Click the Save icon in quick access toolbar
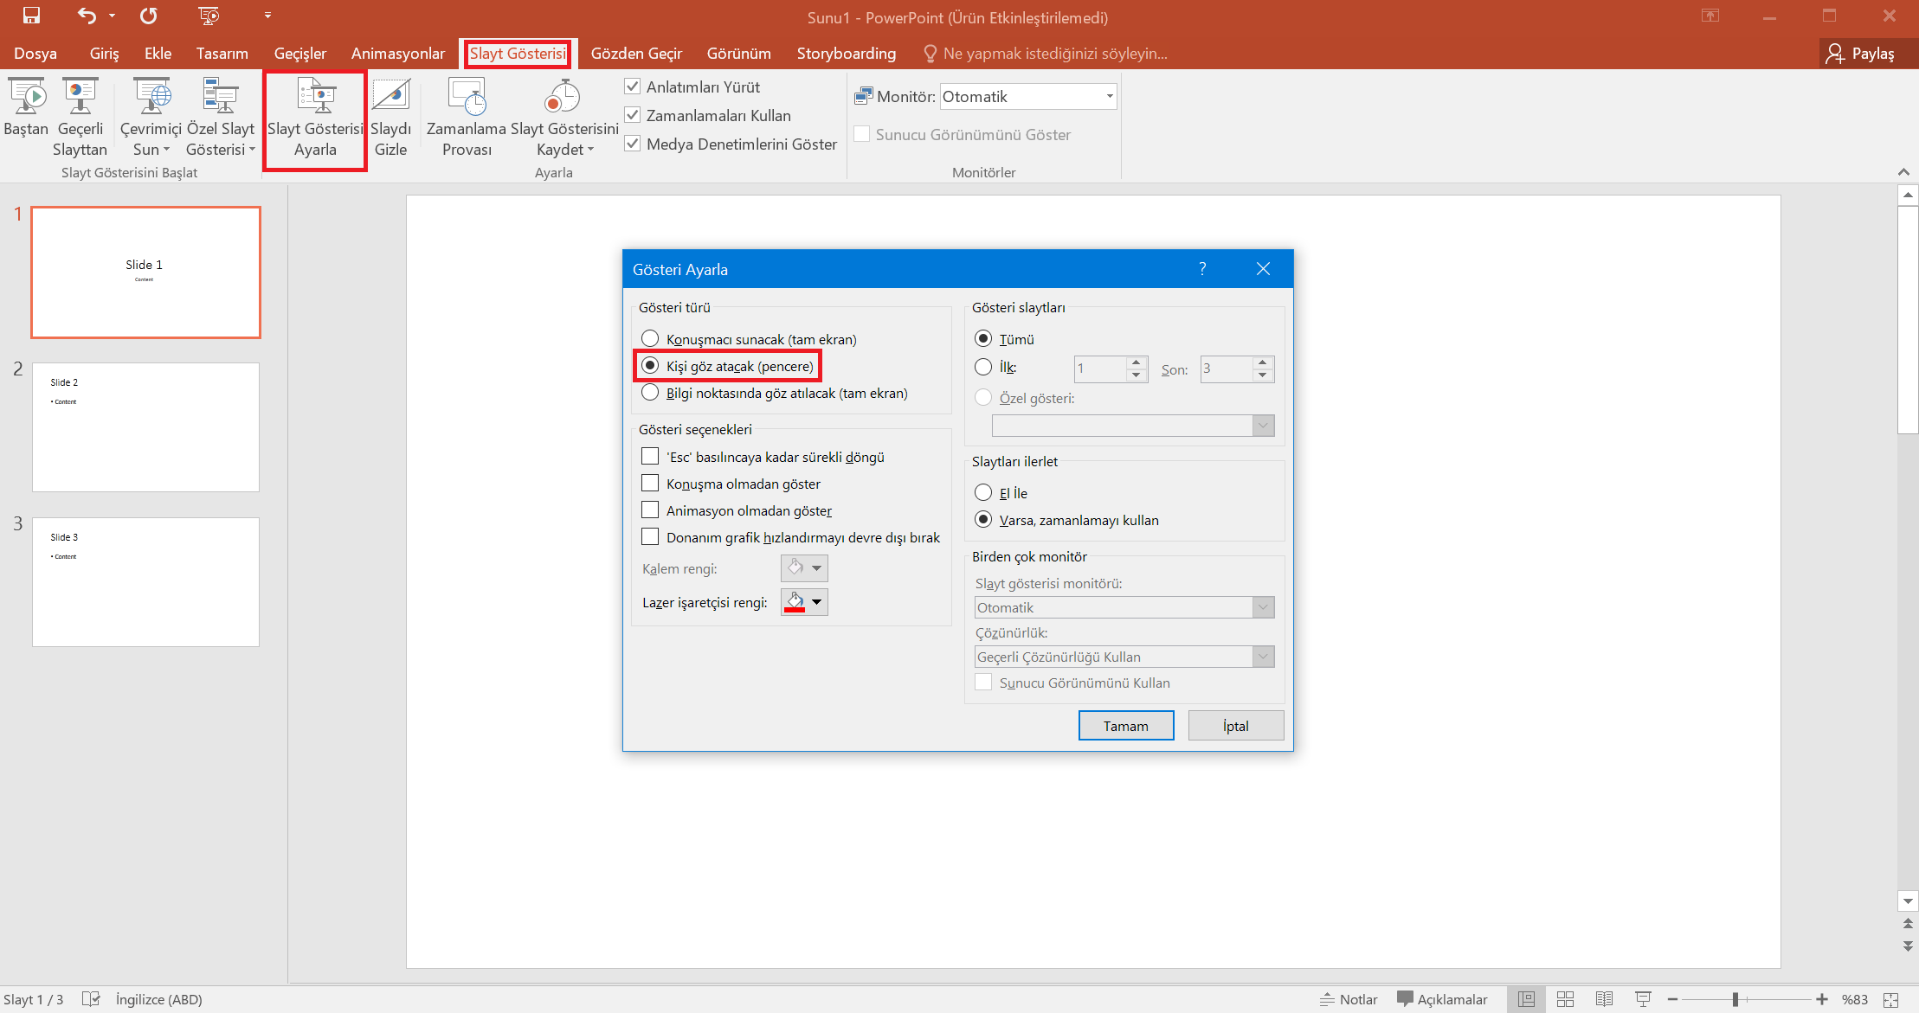1919x1013 pixels. tap(31, 16)
